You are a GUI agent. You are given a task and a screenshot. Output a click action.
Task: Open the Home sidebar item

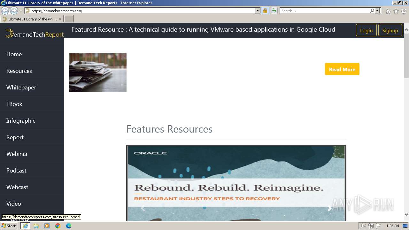pyautogui.click(x=14, y=54)
